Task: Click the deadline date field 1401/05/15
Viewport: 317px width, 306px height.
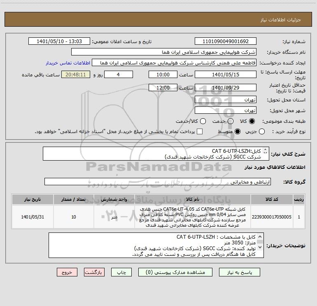Action: click(x=226, y=74)
